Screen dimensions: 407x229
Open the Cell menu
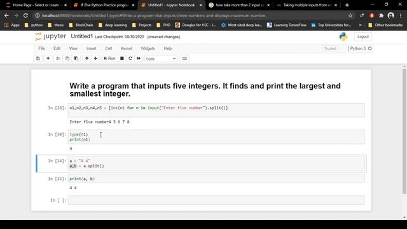point(108,48)
